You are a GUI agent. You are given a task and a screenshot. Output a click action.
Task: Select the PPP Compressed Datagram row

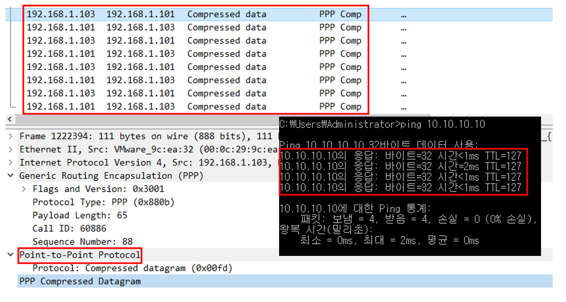coord(285,281)
